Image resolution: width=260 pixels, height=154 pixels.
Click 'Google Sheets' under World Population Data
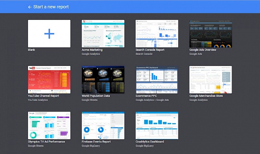pyautogui.click(x=90, y=100)
